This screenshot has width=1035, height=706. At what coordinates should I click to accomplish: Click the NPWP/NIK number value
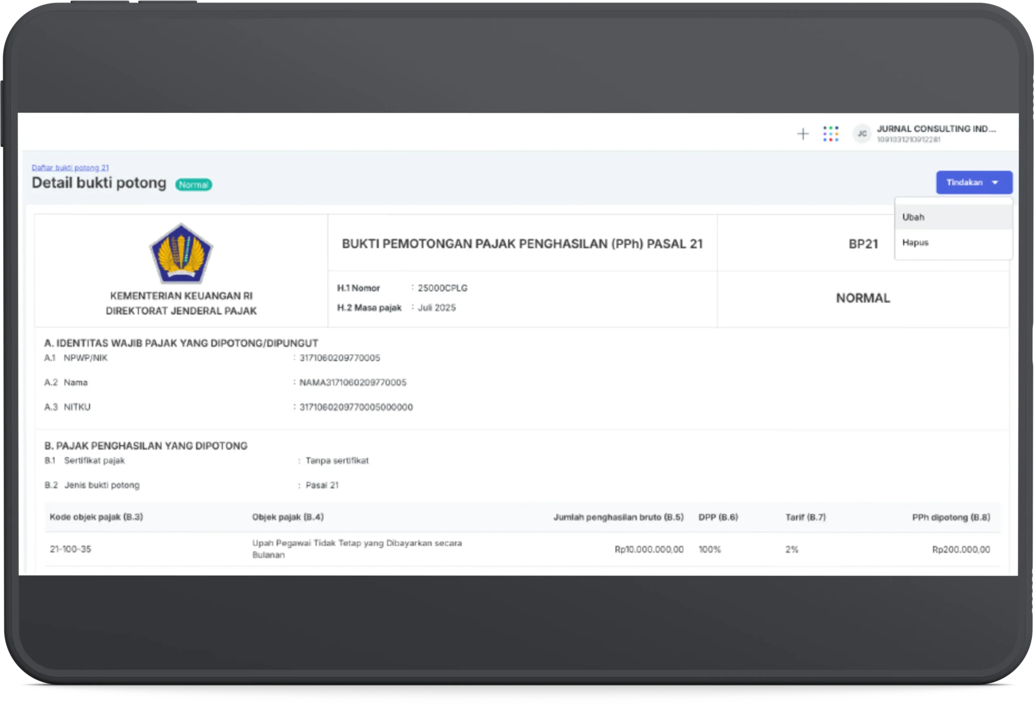tap(339, 358)
